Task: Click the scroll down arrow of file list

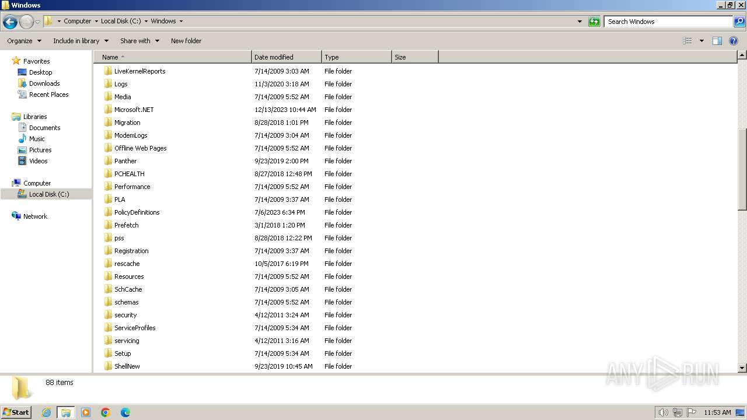Action: pyautogui.click(x=742, y=368)
